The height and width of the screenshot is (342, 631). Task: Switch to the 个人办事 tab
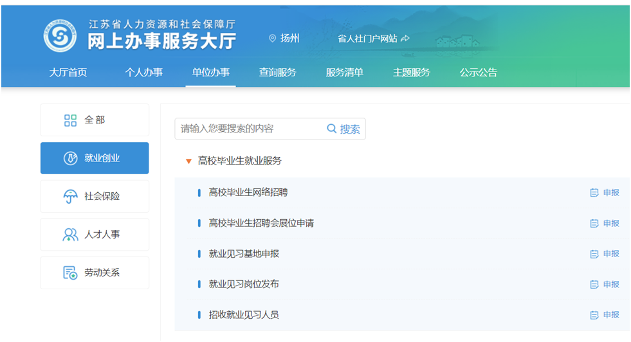(143, 73)
